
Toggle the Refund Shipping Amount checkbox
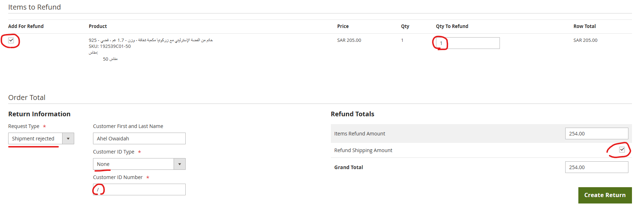pos(622,150)
